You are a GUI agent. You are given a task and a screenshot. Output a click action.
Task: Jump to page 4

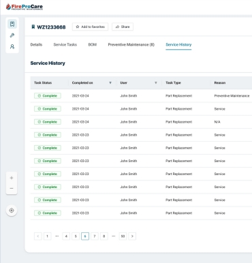click(x=66, y=236)
